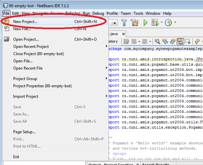Select Open File... menu entry
The width and height of the screenshot is (203, 165).
click(55, 61)
